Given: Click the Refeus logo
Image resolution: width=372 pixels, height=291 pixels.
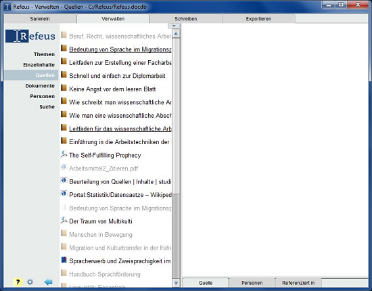Looking at the screenshot, I should tap(30, 36).
